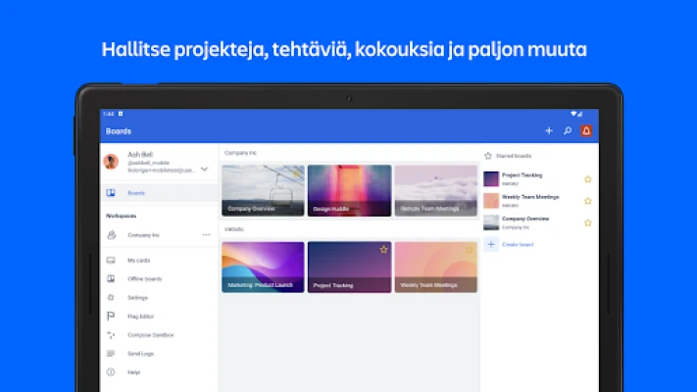Click the Create board link
697x392 pixels.
518,244
